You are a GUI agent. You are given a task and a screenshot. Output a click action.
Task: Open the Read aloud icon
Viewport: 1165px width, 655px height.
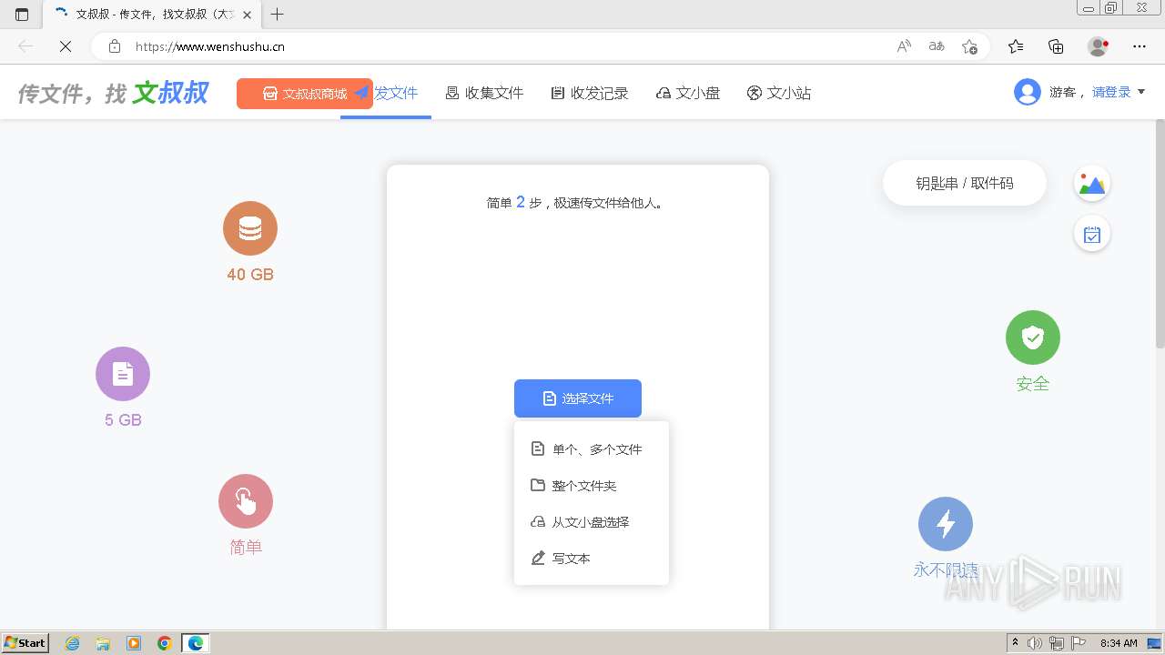point(904,46)
